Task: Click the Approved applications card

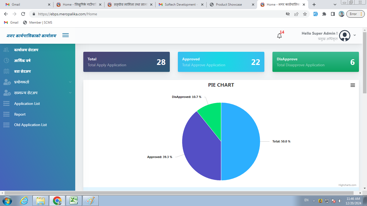Action: pos(221,62)
